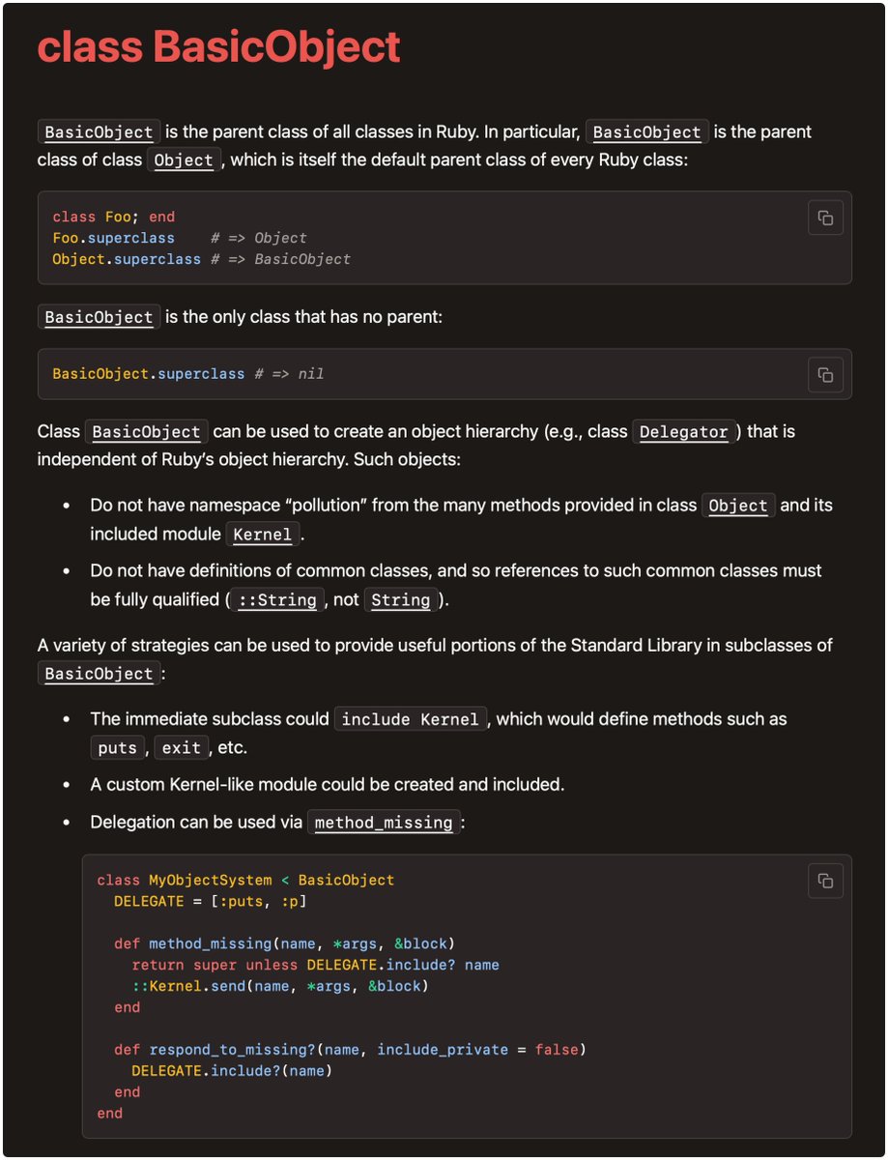Click the 'class Foo; end' code line
The width and height of the screenshot is (888, 1160).
[x=114, y=217]
